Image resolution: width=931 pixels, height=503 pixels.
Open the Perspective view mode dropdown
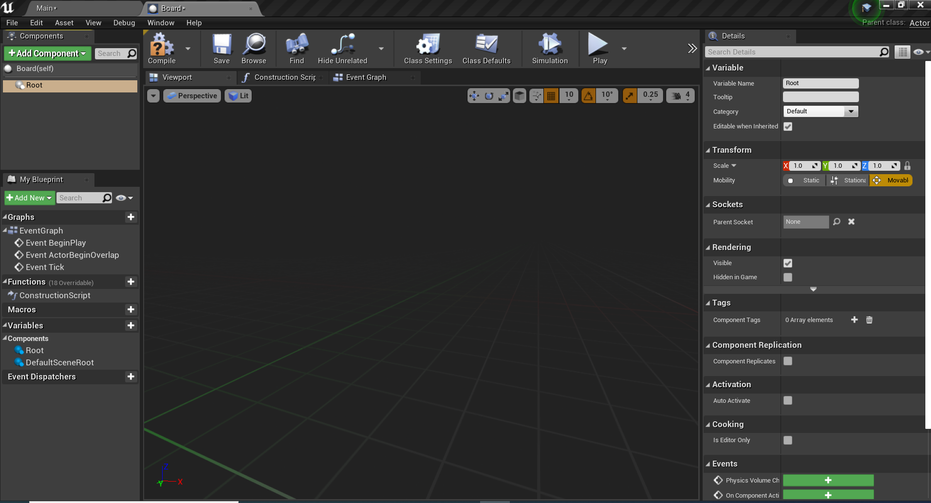(192, 96)
